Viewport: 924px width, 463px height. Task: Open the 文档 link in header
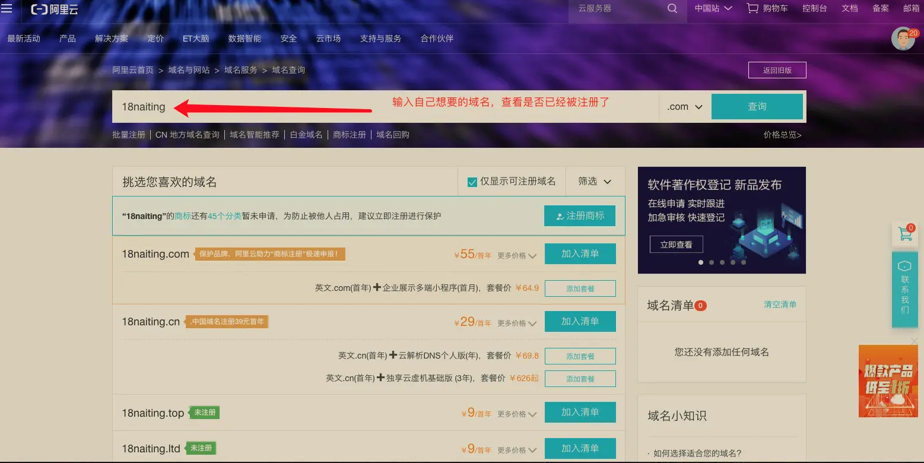[x=850, y=8]
